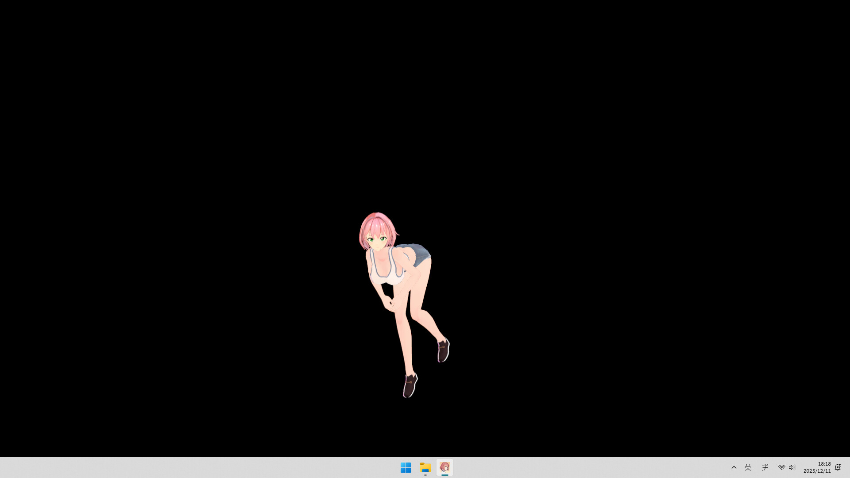
Task: Select the 拼 input mode indicator
Action: (765, 467)
